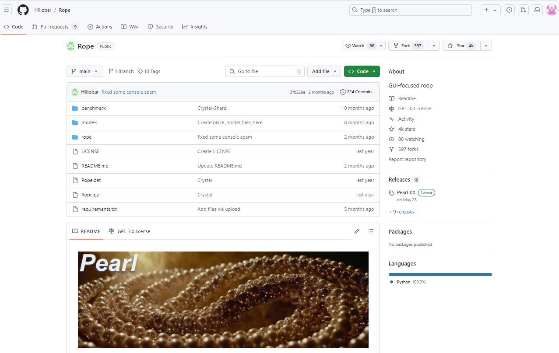Screen dimensions: 559x353
Task: Open the issues icon in header
Action: [509, 10]
